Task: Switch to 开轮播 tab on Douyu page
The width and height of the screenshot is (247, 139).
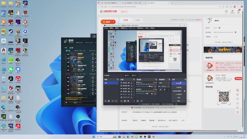Action: (137, 20)
